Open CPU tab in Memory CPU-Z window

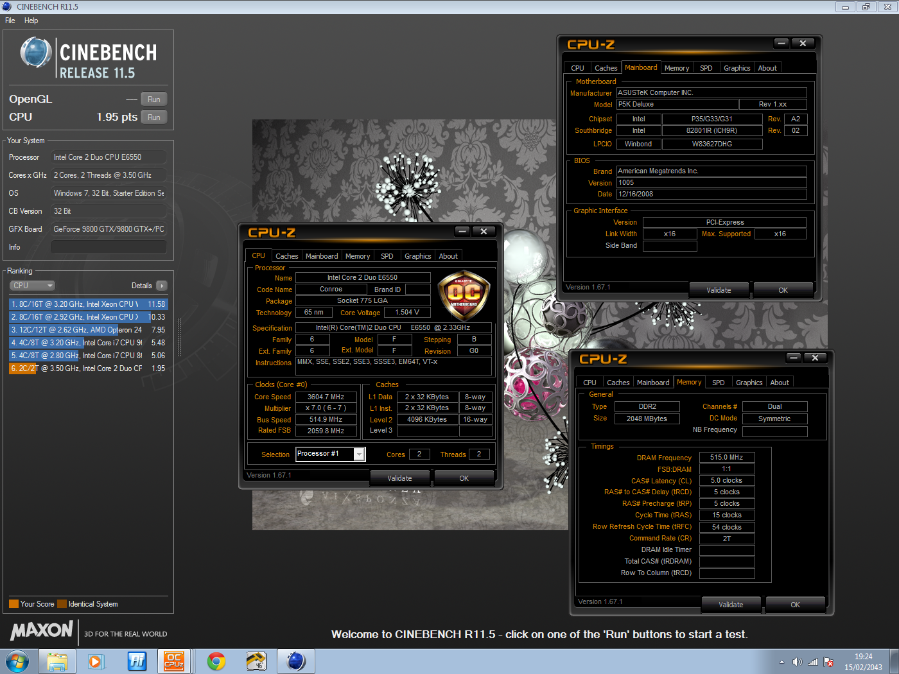tap(590, 383)
